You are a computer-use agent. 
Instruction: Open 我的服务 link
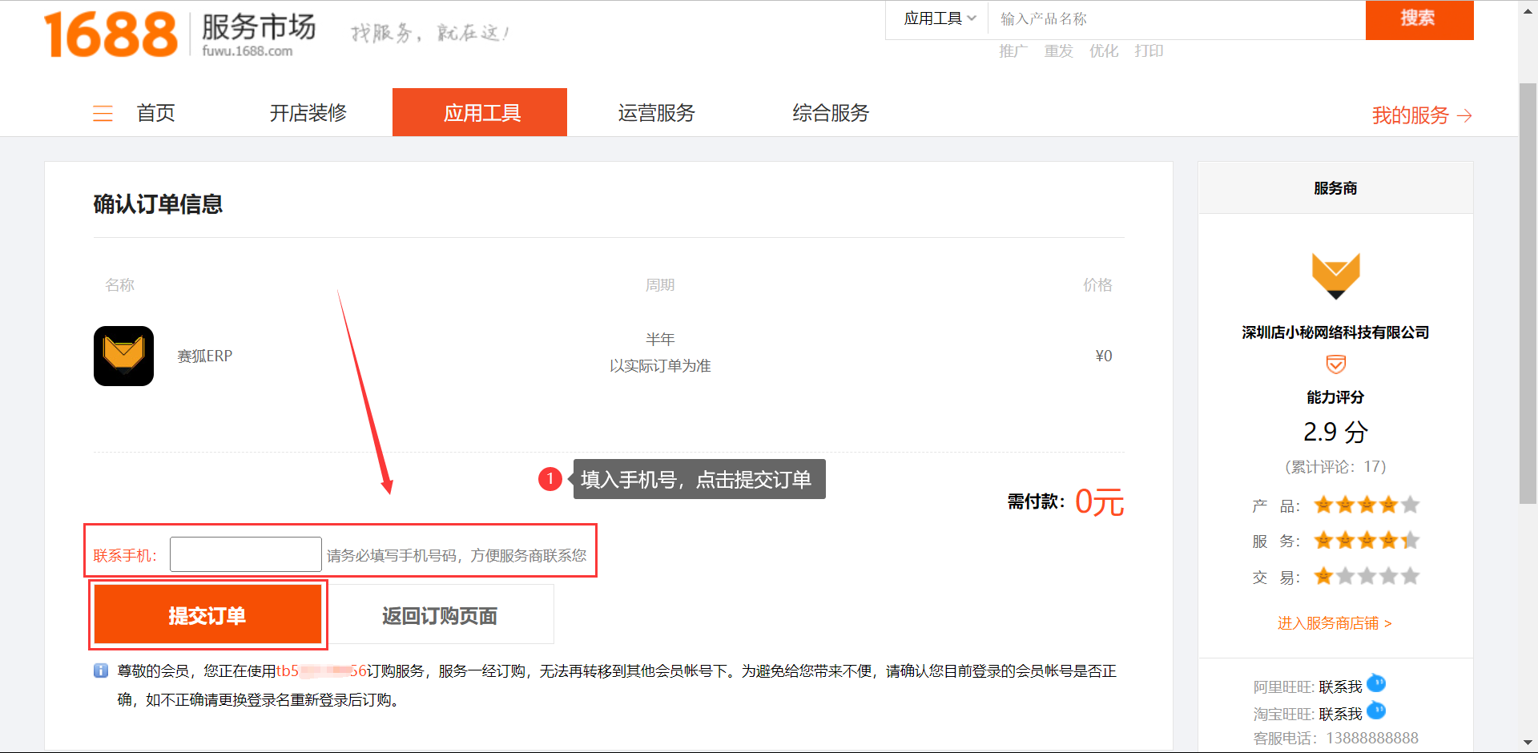coord(1411,115)
